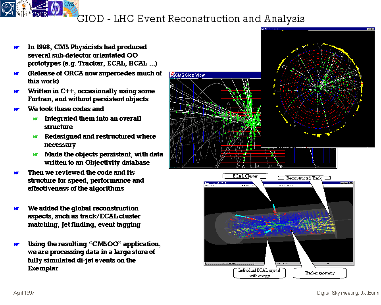Viewport: 381px width, 305px height.
Task: Click the CMS Side View window icon
Action: pyautogui.click(x=172, y=75)
